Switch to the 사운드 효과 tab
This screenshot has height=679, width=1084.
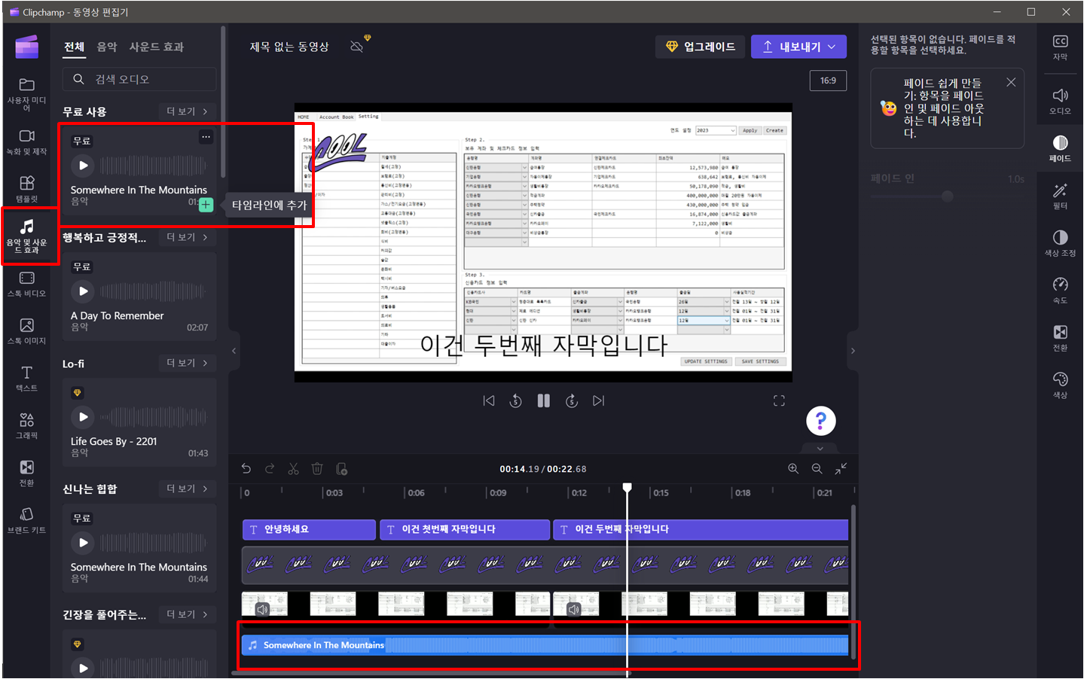(x=157, y=47)
